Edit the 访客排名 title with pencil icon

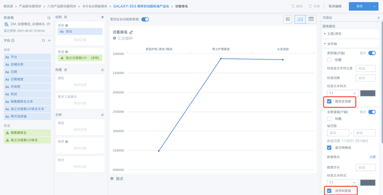131,32
